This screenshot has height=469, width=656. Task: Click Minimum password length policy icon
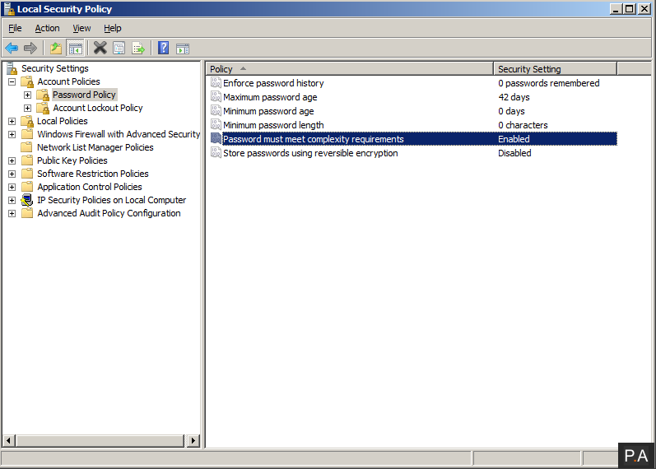(x=216, y=125)
